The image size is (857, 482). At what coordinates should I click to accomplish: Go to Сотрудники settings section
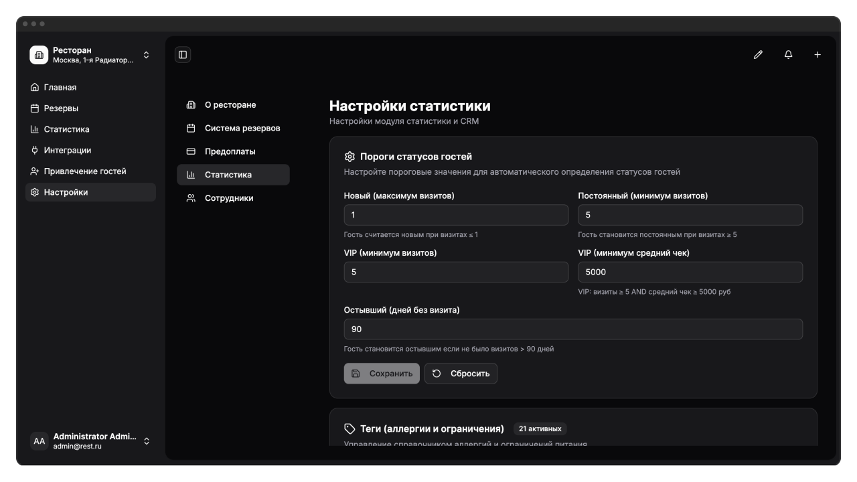228,198
